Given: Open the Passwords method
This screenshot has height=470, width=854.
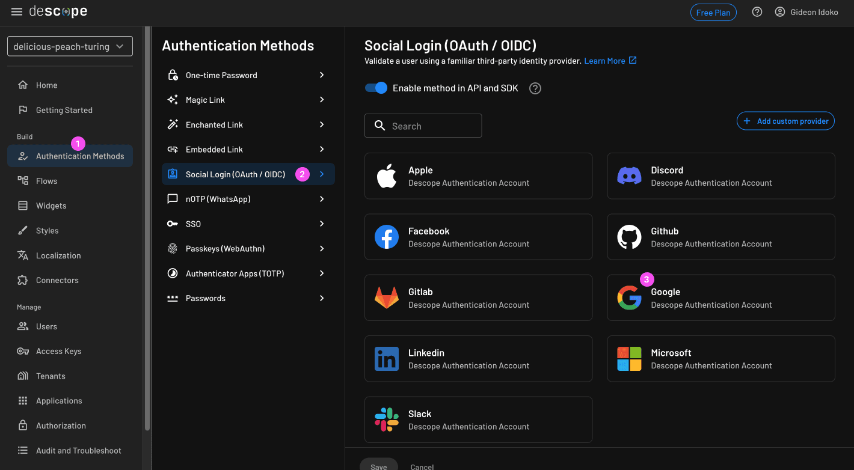Looking at the screenshot, I should (248, 298).
